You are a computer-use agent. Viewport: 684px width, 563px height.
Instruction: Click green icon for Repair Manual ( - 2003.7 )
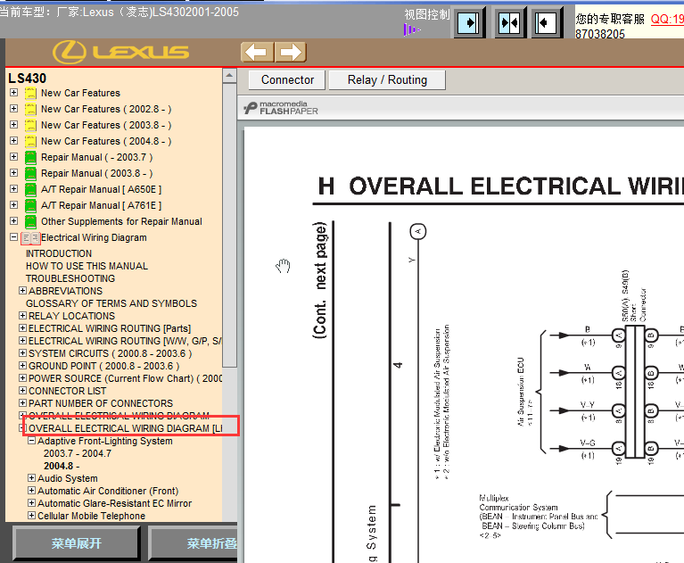[30, 158]
